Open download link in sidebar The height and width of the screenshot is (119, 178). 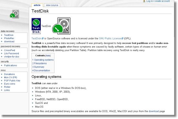click(x=9, y=41)
